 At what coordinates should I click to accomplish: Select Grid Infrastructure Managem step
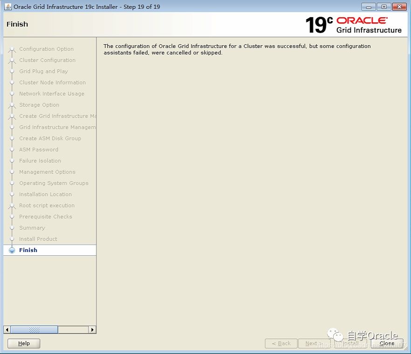click(58, 127)
